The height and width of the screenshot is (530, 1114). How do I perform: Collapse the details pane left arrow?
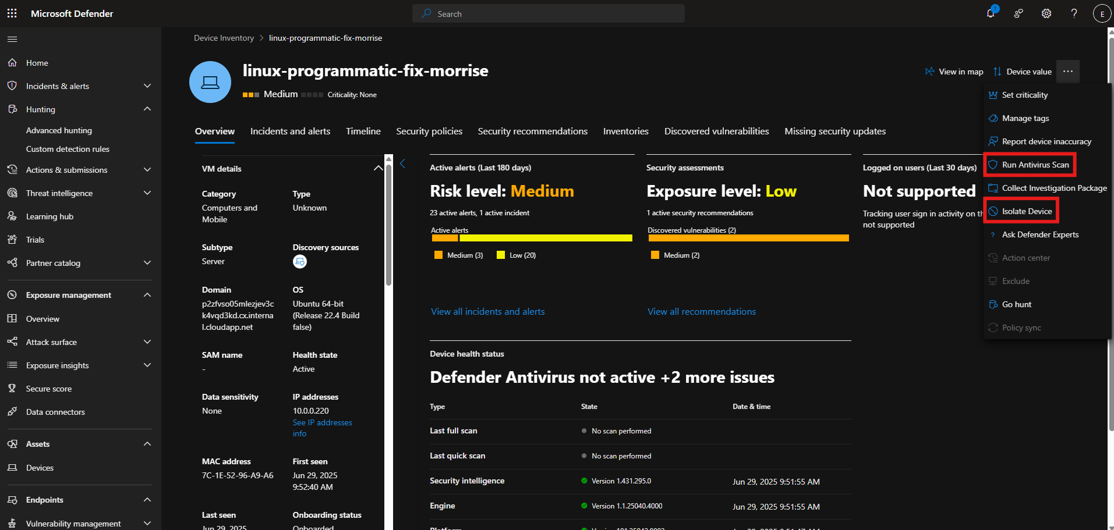pos(402,164)
